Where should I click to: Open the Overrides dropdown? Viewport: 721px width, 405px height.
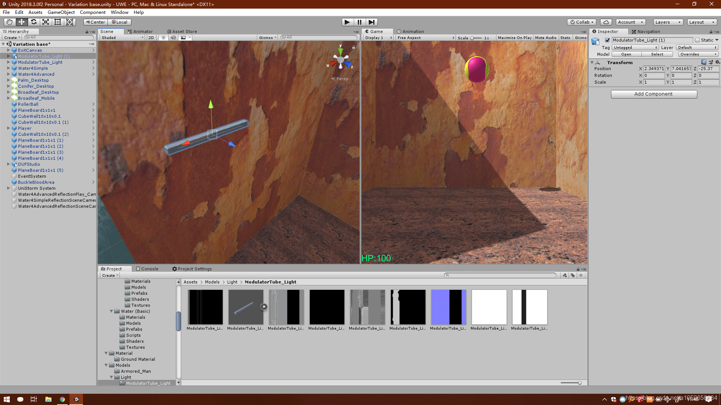click(698, 54)
